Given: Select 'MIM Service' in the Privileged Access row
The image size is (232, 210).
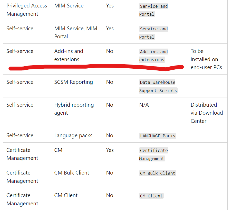Looking at the screenshot, I should pos(69,6).
